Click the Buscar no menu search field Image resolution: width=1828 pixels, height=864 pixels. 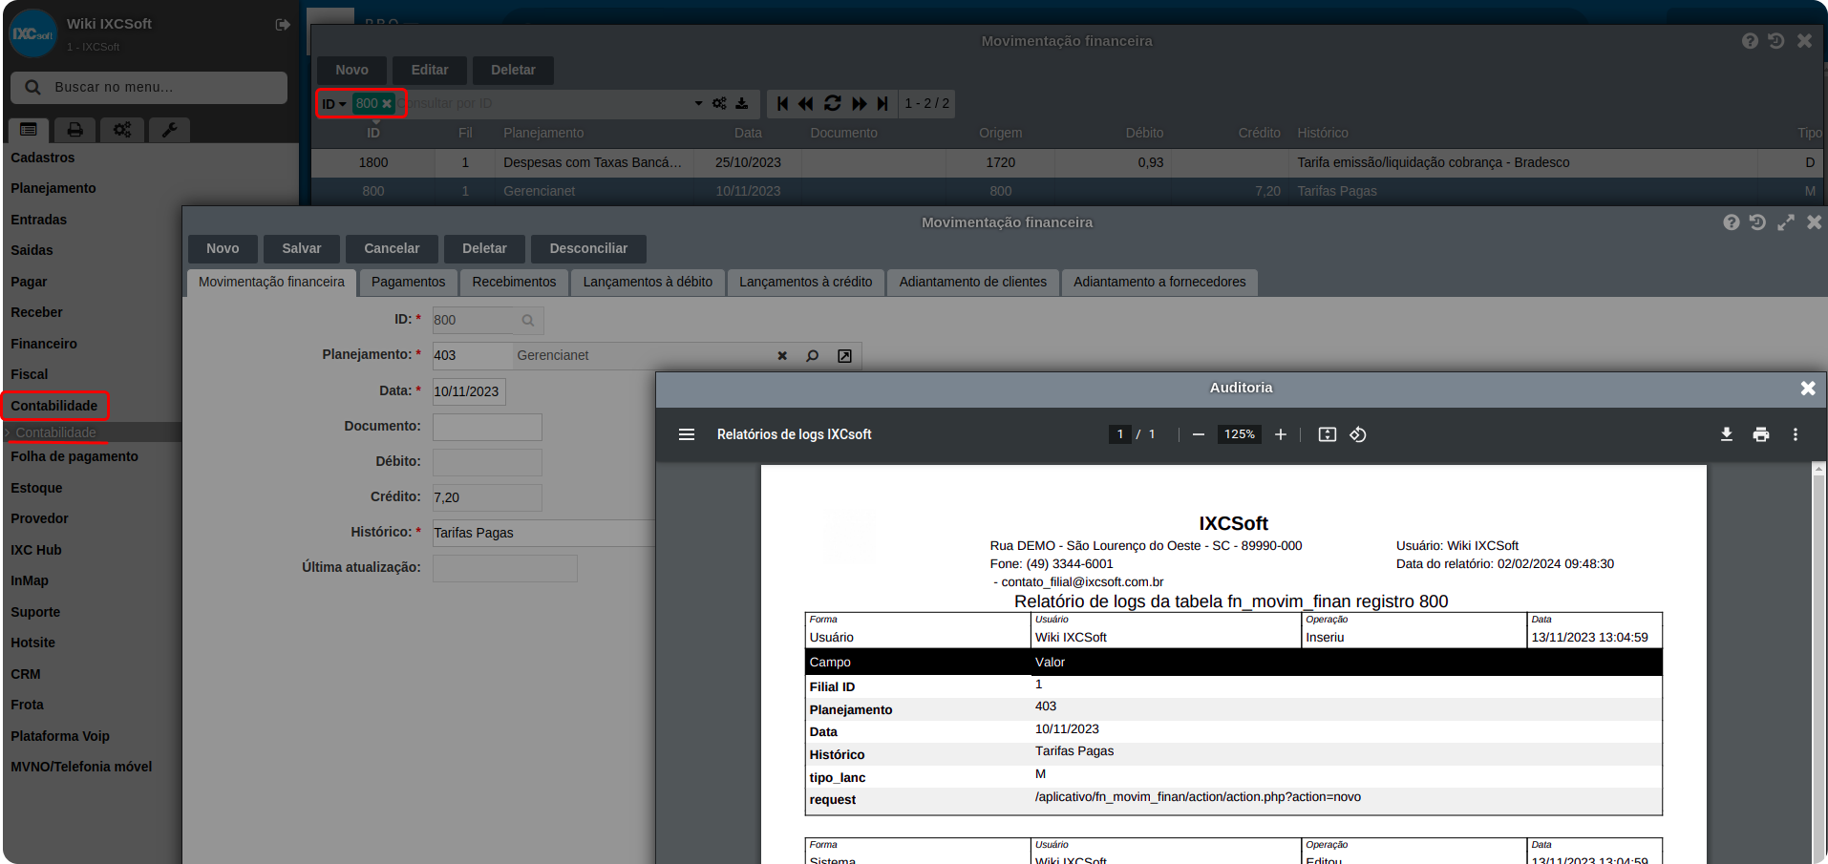(149, 87)
